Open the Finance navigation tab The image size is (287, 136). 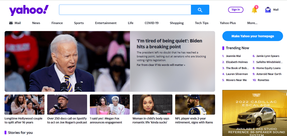pos(57,23)
